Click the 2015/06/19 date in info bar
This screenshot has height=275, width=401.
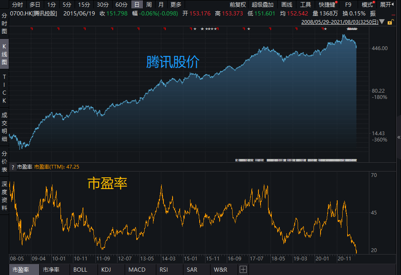point(79,14)
